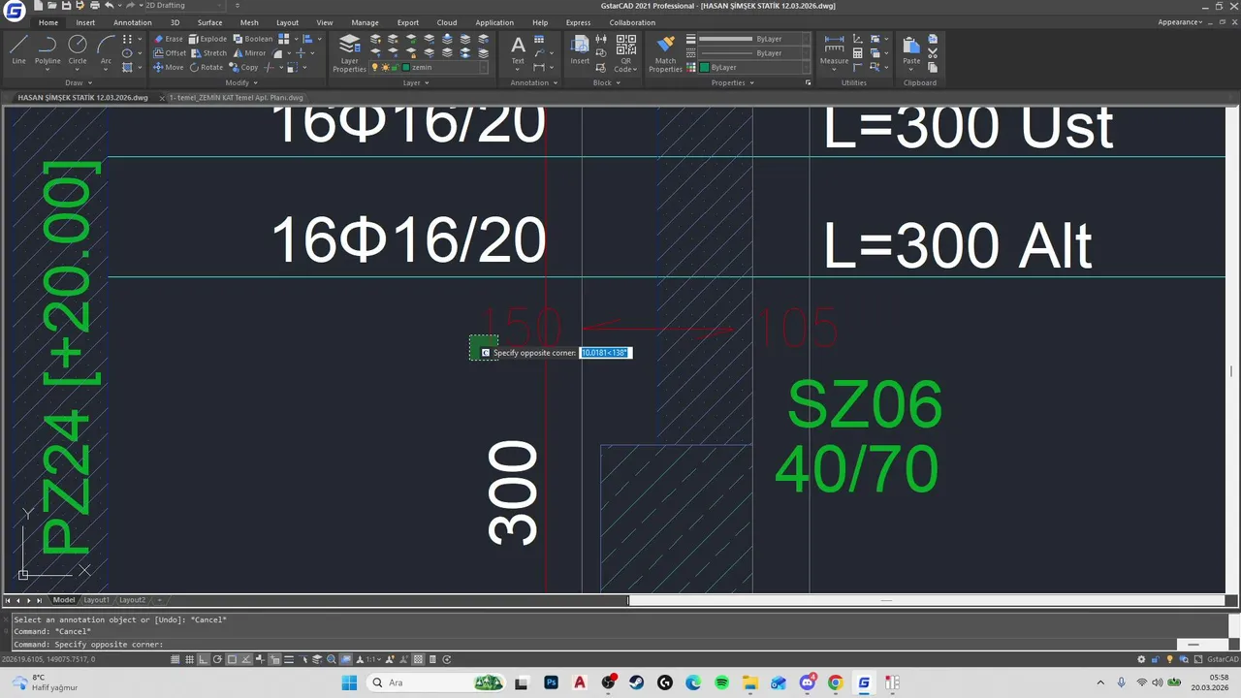Screen dimensions: 1241x698
Task: Click the GstarCAD application logo button
Action: [15, 11]
